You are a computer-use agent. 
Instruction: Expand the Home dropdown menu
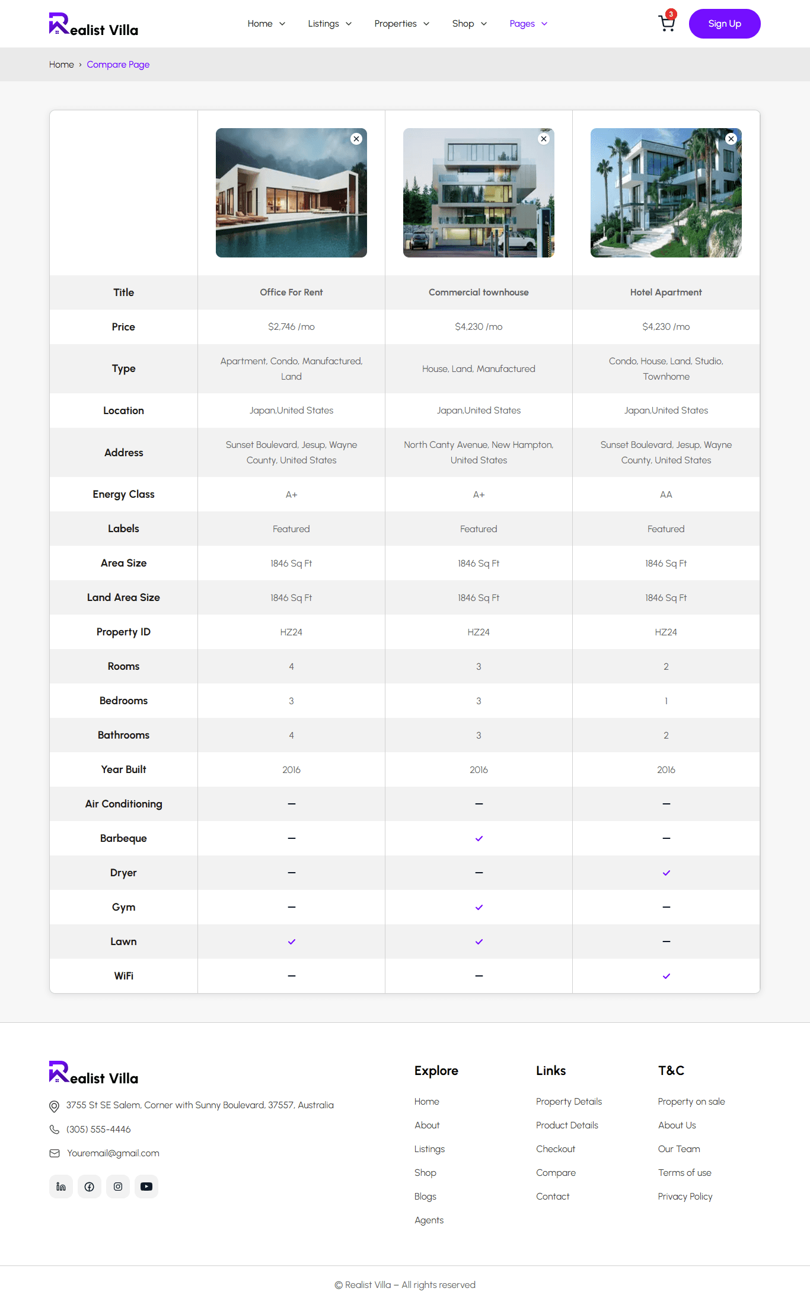pos(266,24)
